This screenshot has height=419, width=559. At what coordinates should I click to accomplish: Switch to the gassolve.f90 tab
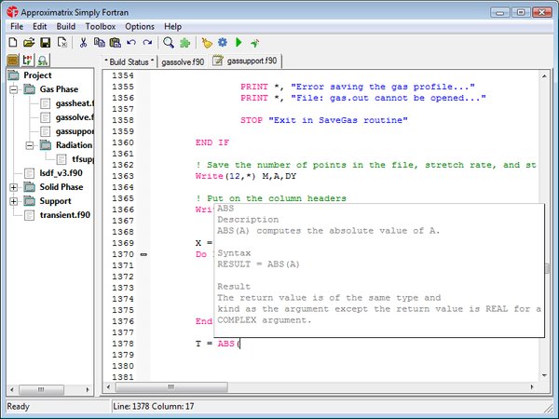coord(183,61)
